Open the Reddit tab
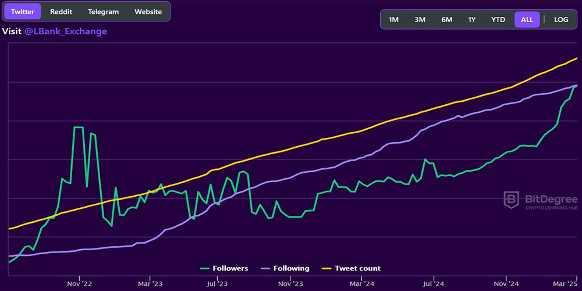Screen dimensions: 582x291 tap(61, 12)
